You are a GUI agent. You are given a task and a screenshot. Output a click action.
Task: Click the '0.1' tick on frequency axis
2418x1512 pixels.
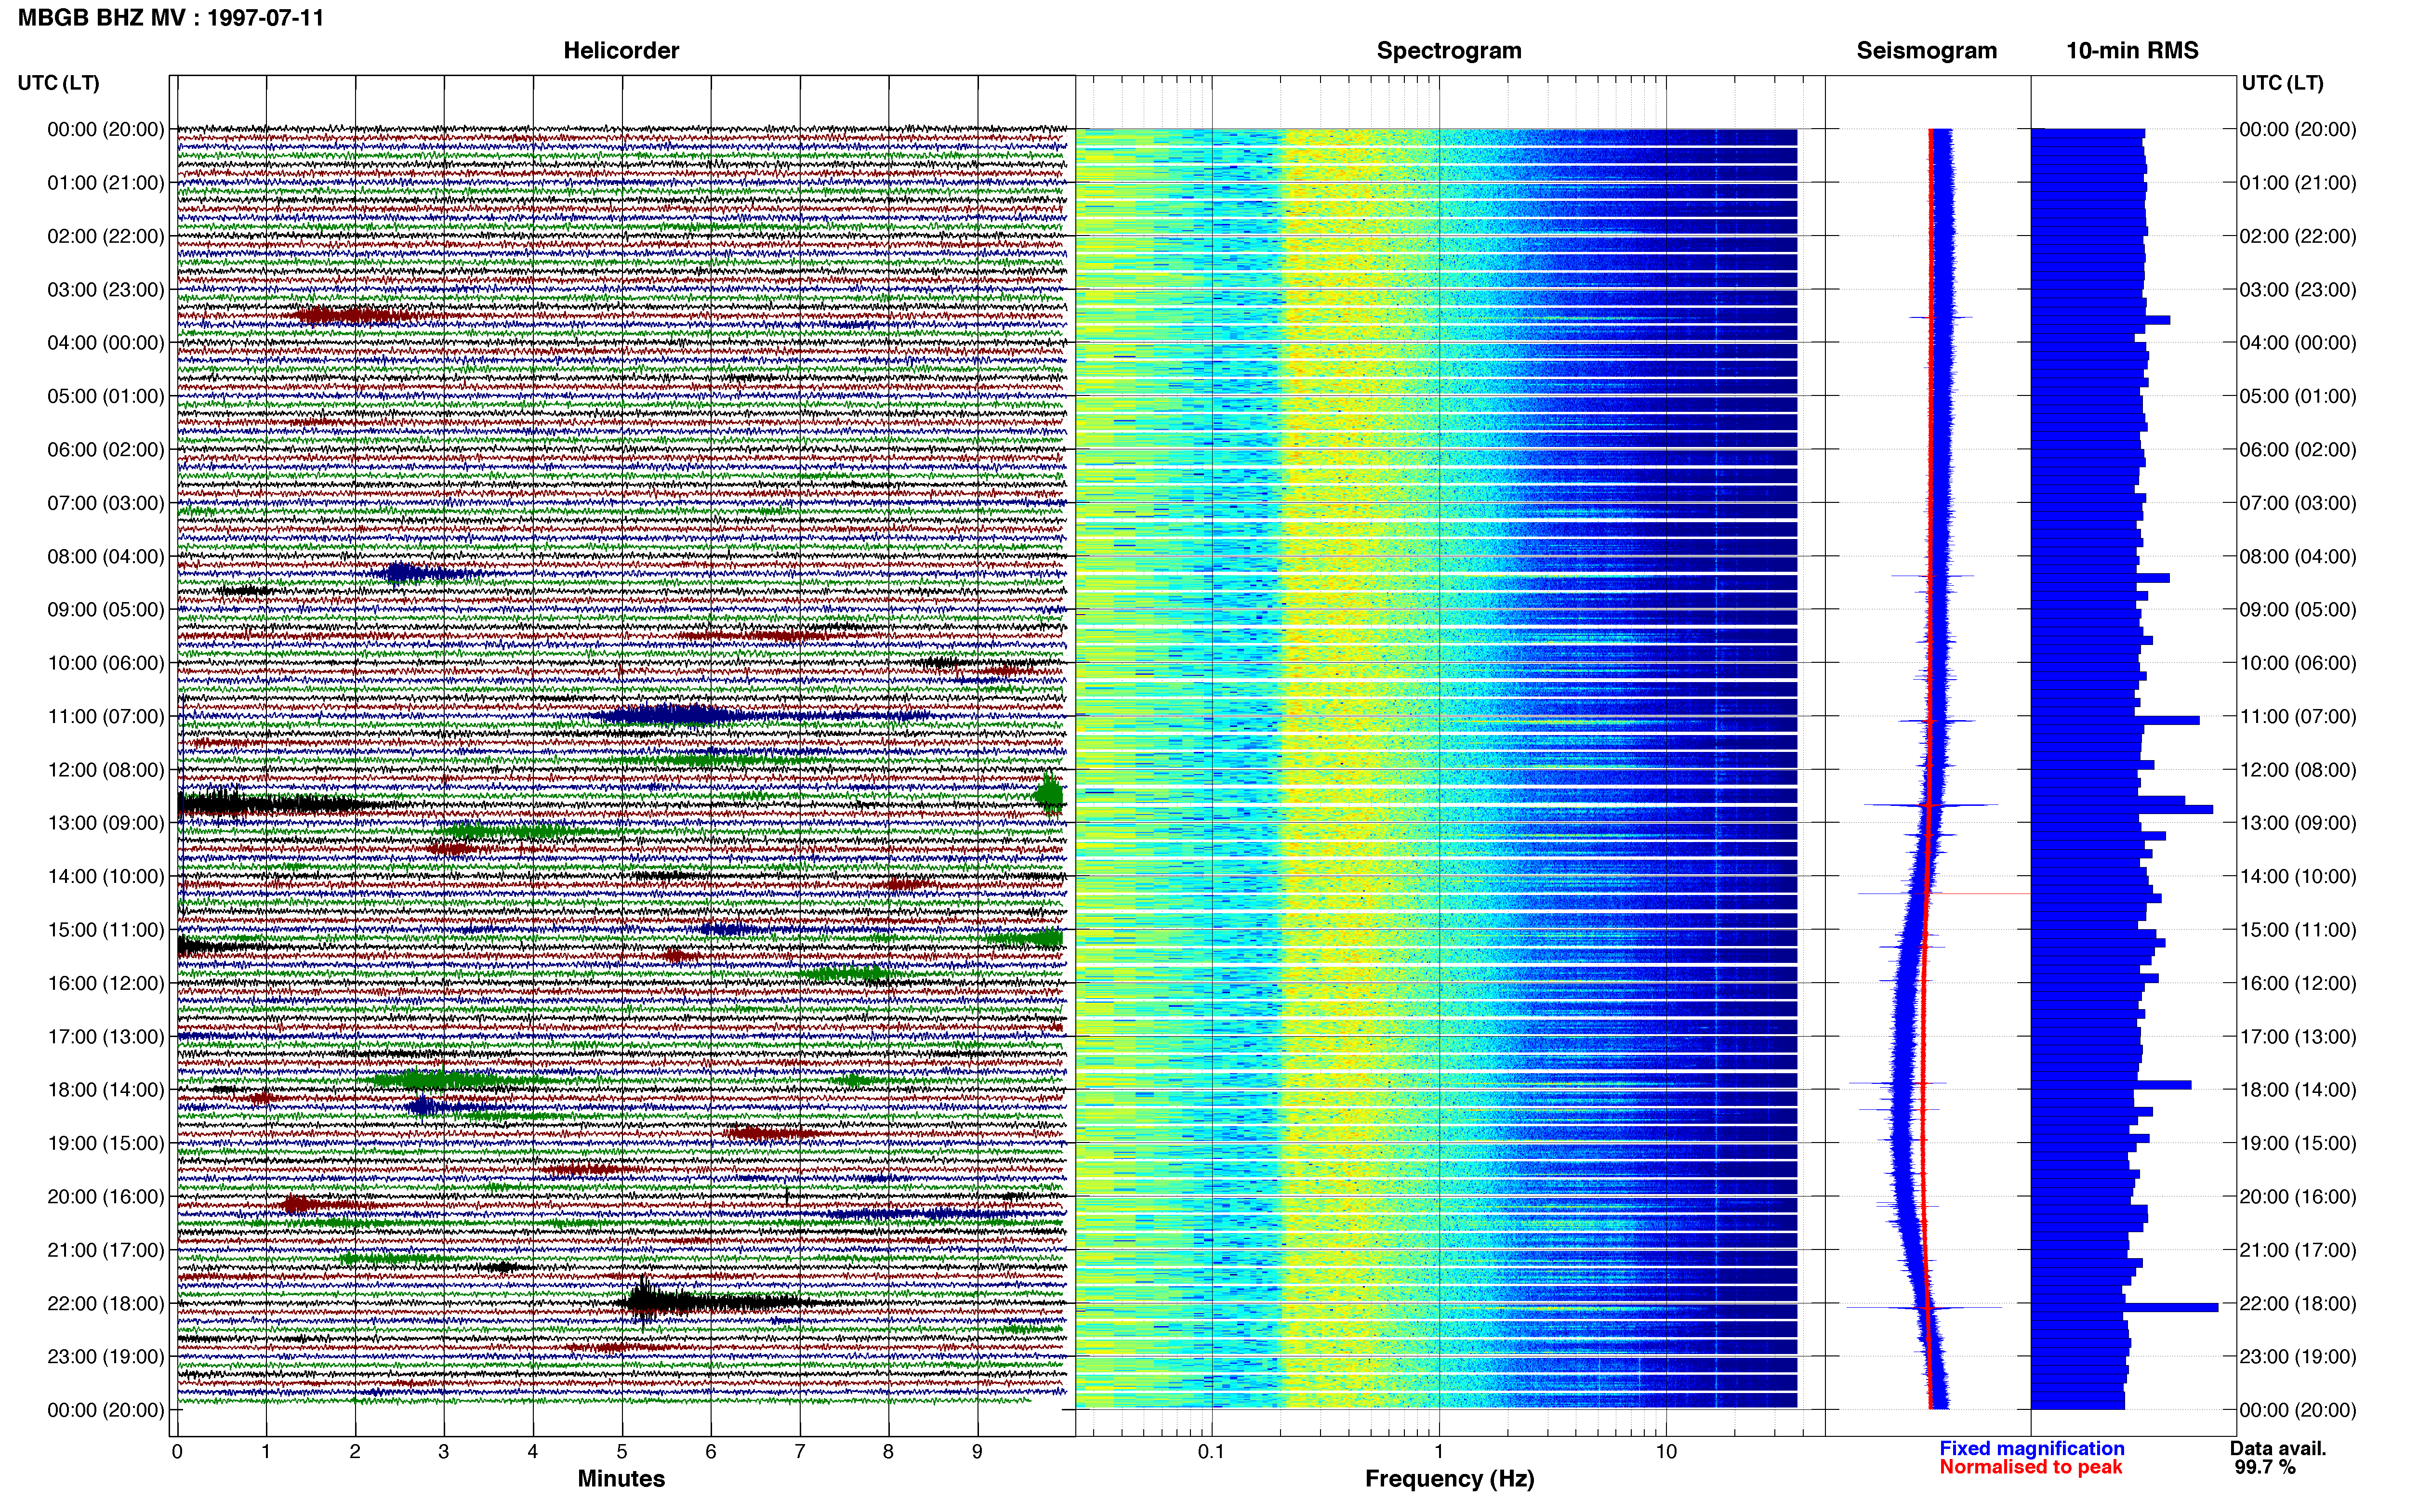(1211, 1452)
